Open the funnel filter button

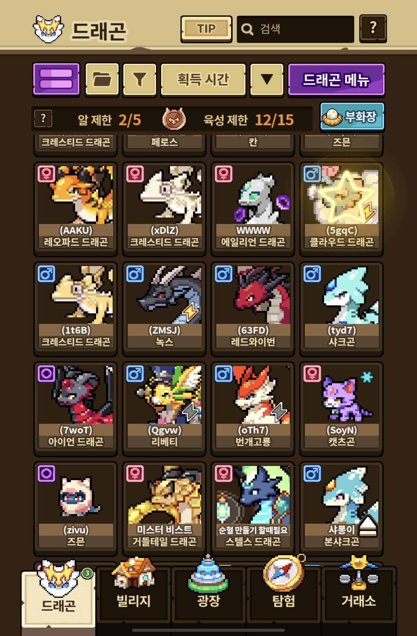click(140, 80)
